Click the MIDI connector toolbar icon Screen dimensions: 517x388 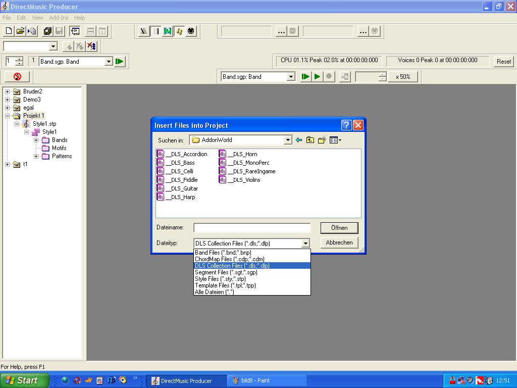tap(191, 31)
